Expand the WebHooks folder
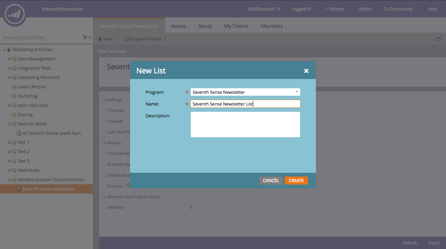This screenshot has width=446, height=249. point(9,170)
